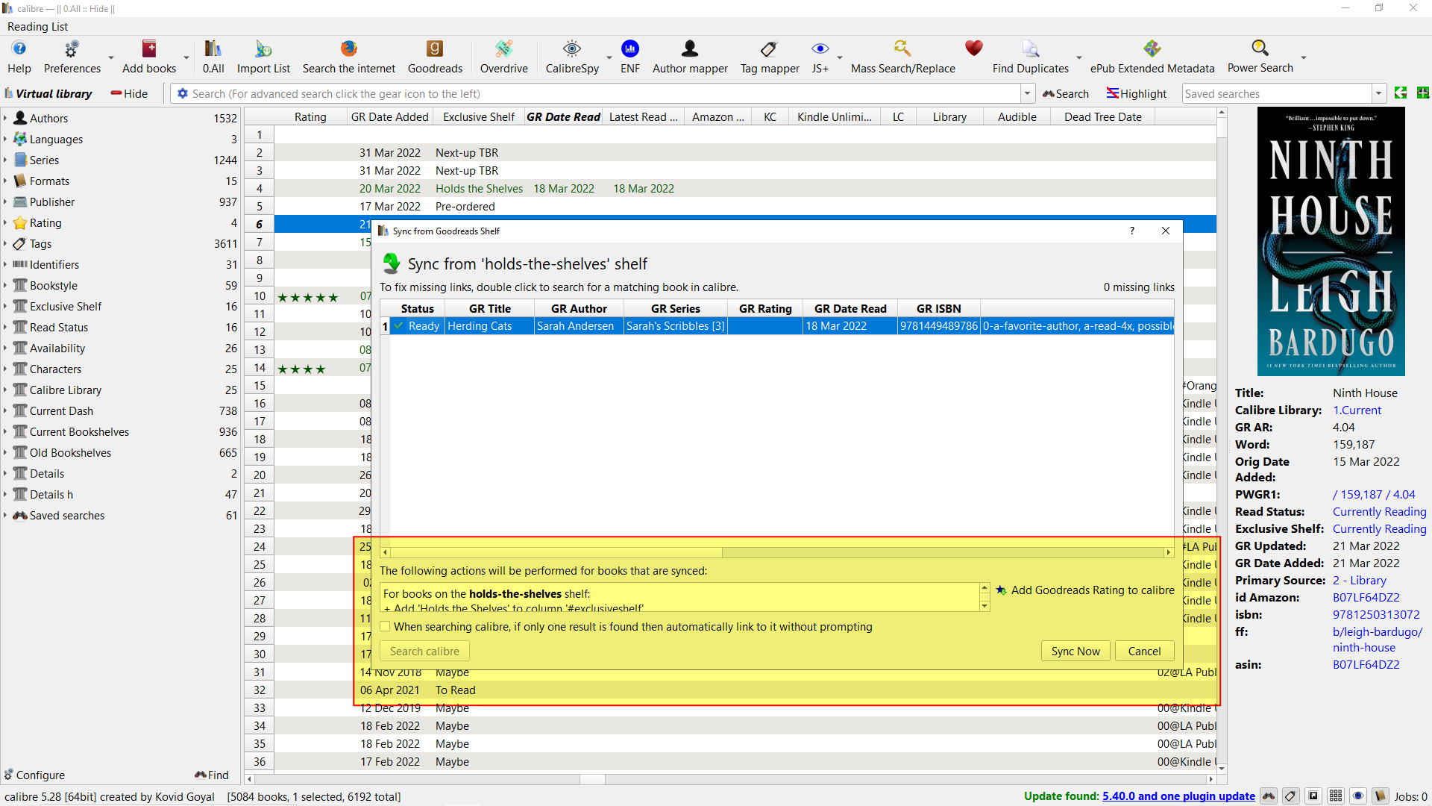
Task: Hide the Virtual library restriction
Action: 129,93
